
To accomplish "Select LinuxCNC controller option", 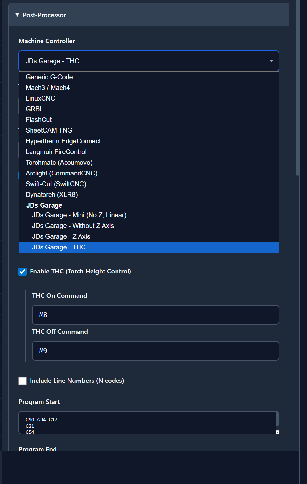I will 41,98.
